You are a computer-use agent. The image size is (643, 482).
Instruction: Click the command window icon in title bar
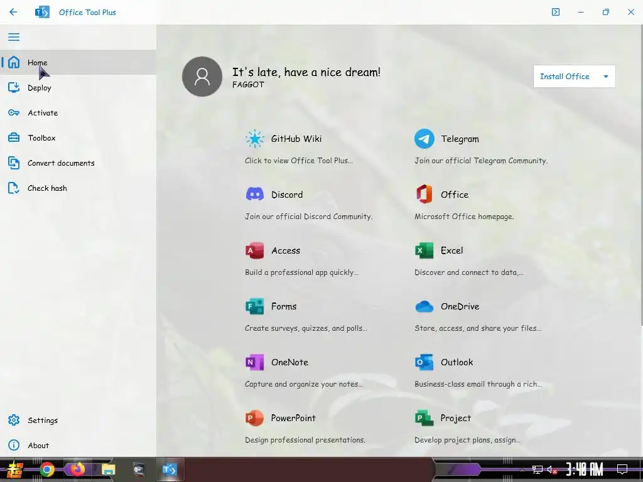556,12
